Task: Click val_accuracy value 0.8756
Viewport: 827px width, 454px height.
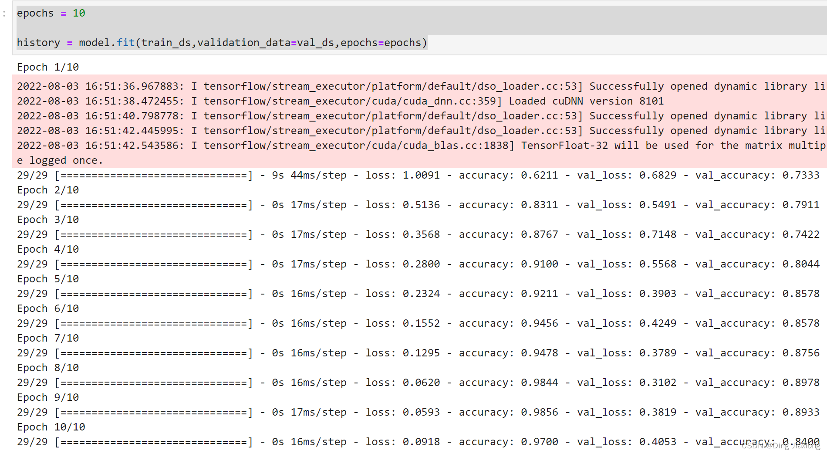Action: 801,353
